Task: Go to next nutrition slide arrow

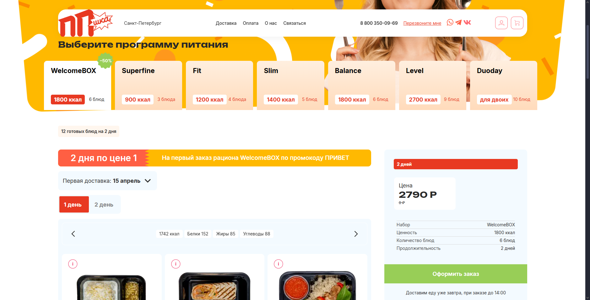Action: [356, 234]
